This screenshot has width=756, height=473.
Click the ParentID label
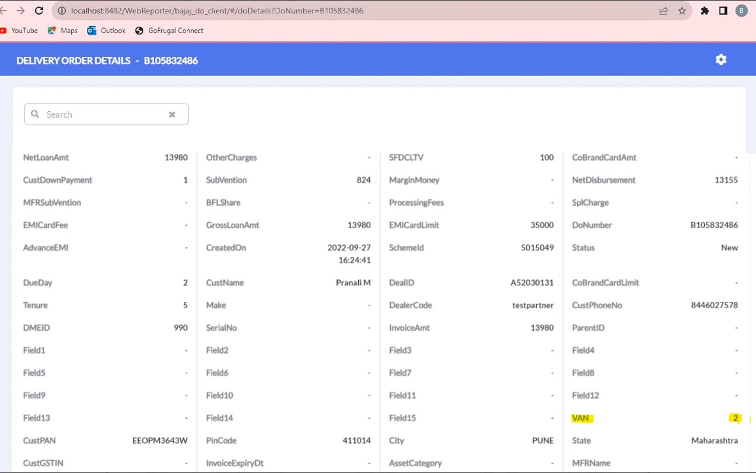pyautogui.click(x=588, y=328)
